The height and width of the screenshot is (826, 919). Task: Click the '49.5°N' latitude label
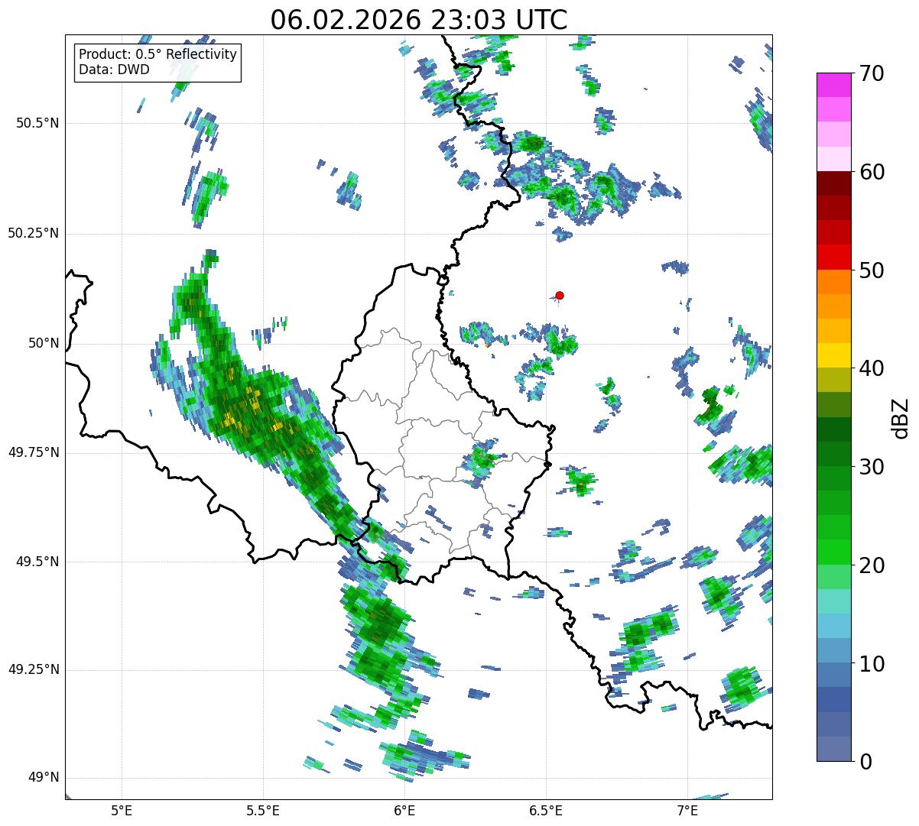pyautogui.click(x=37, y=562)
